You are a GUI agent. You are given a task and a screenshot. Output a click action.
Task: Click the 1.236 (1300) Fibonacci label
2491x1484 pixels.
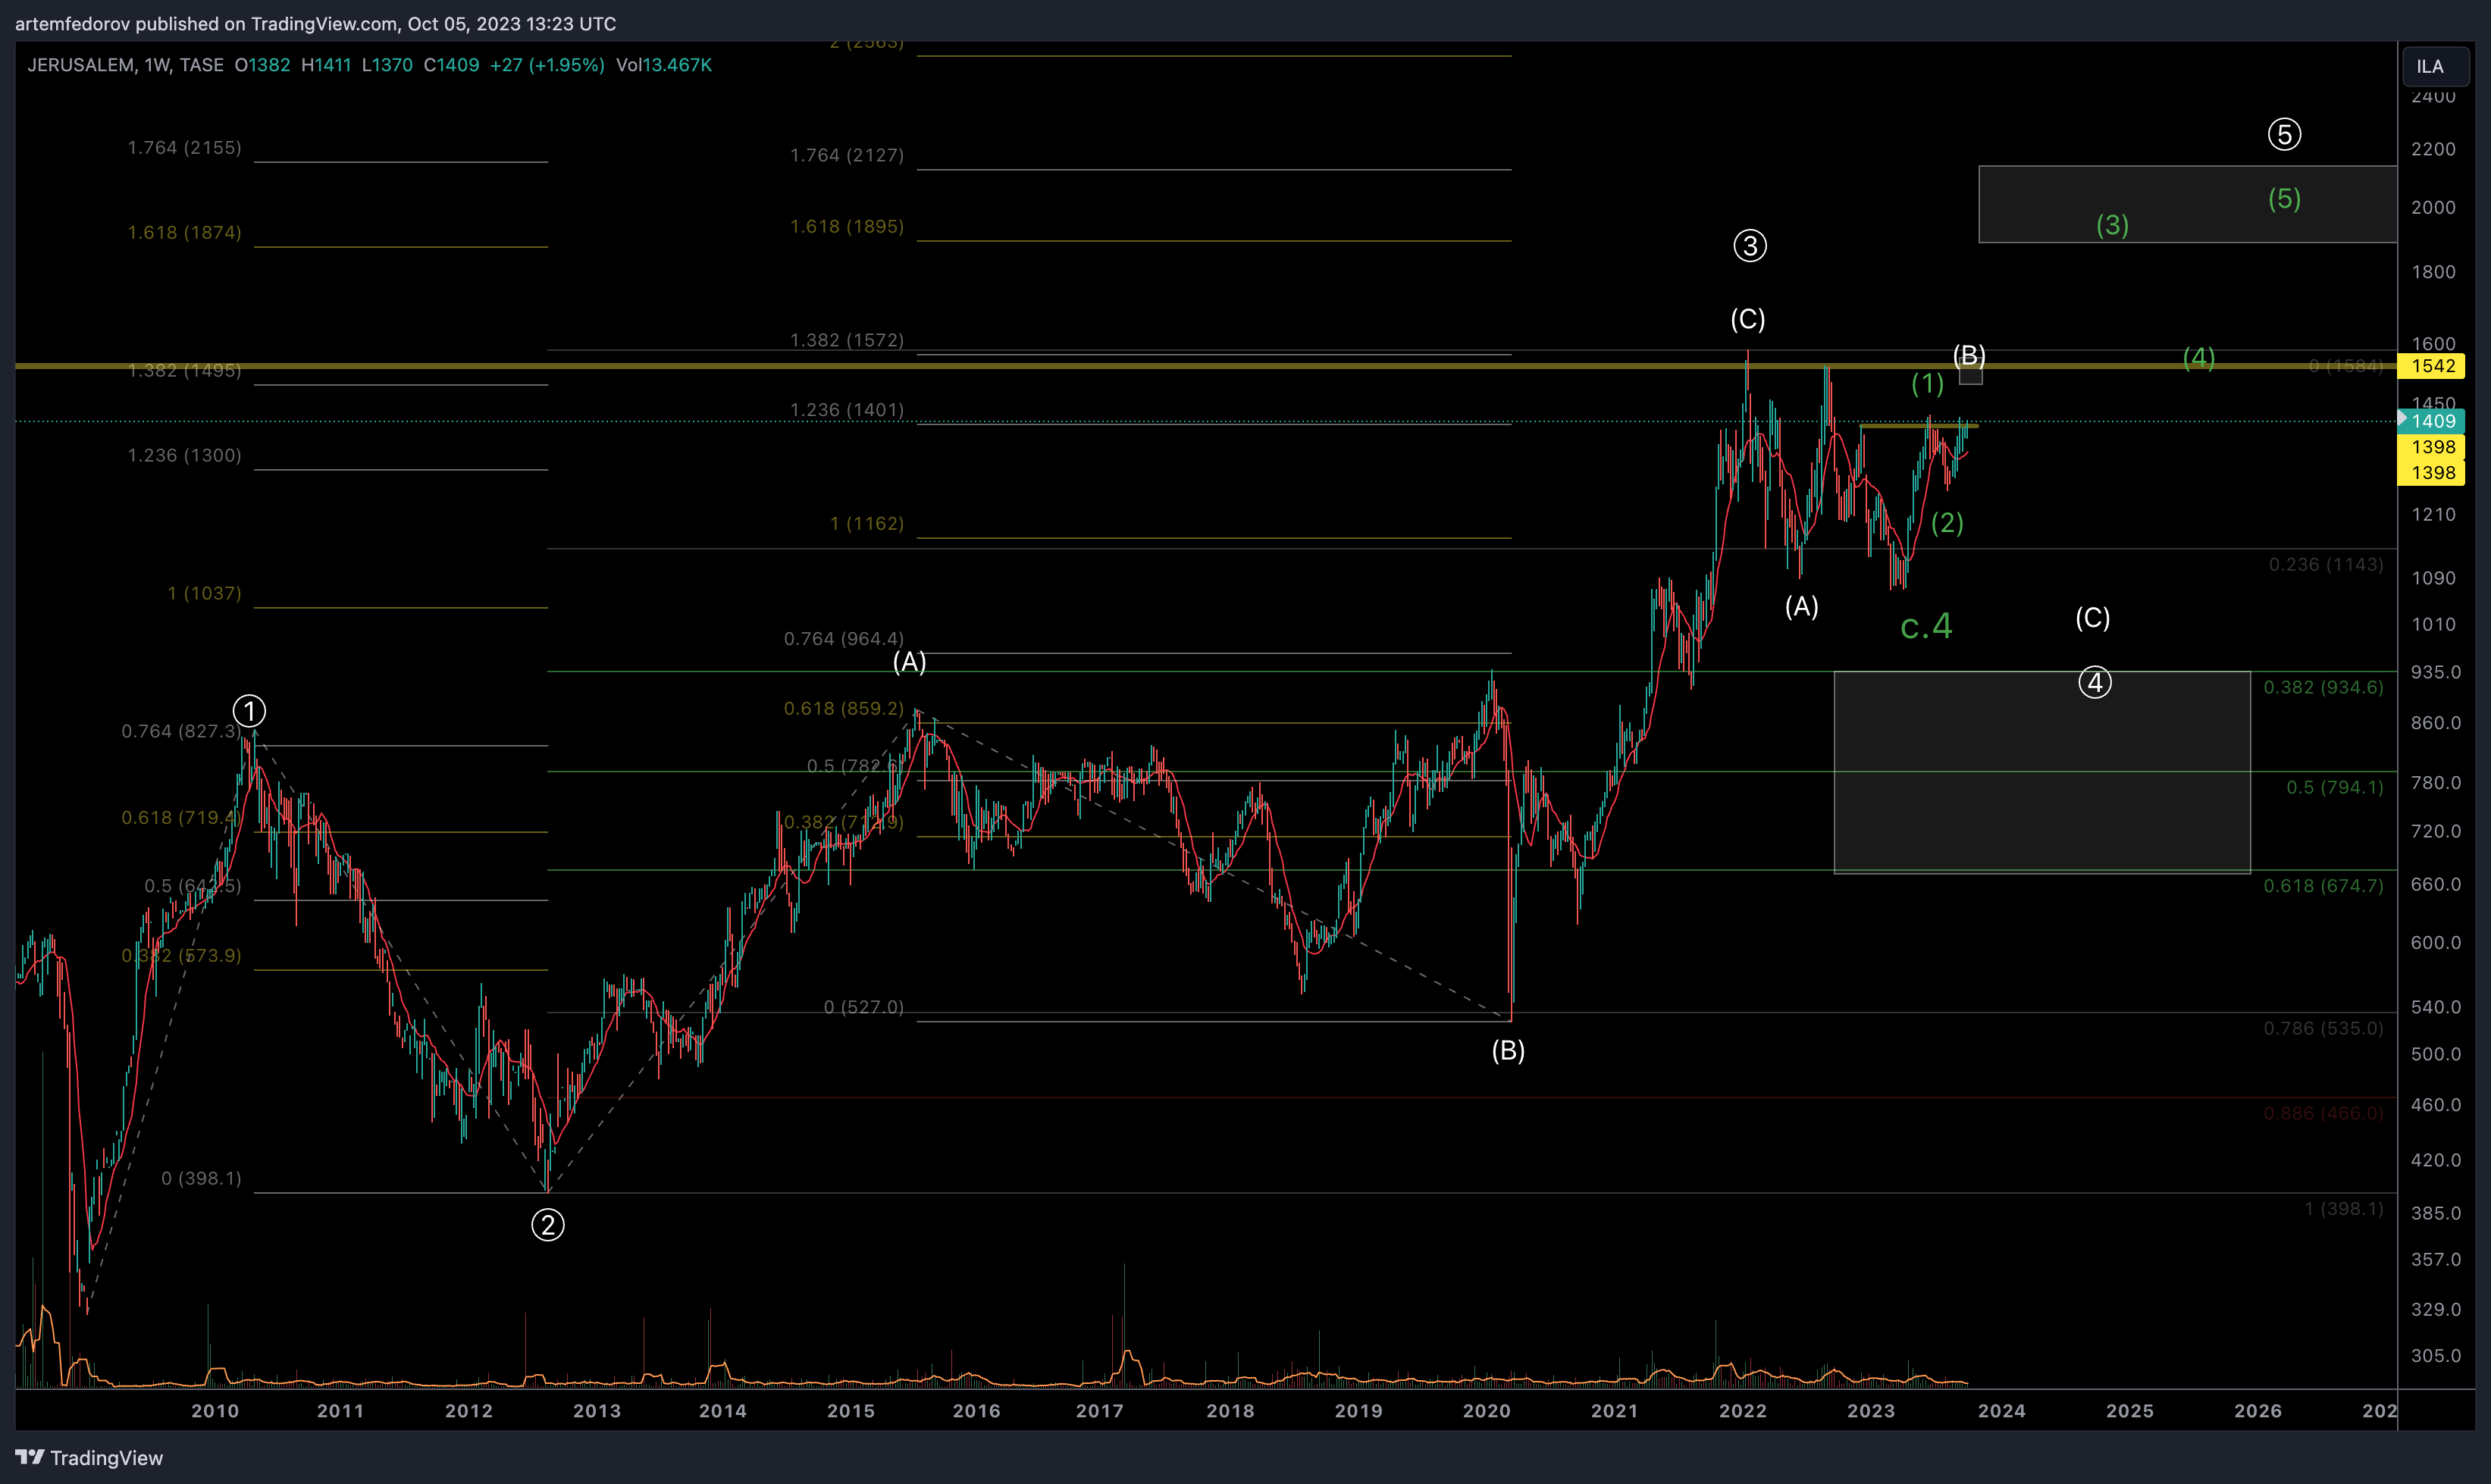point(184,455)
